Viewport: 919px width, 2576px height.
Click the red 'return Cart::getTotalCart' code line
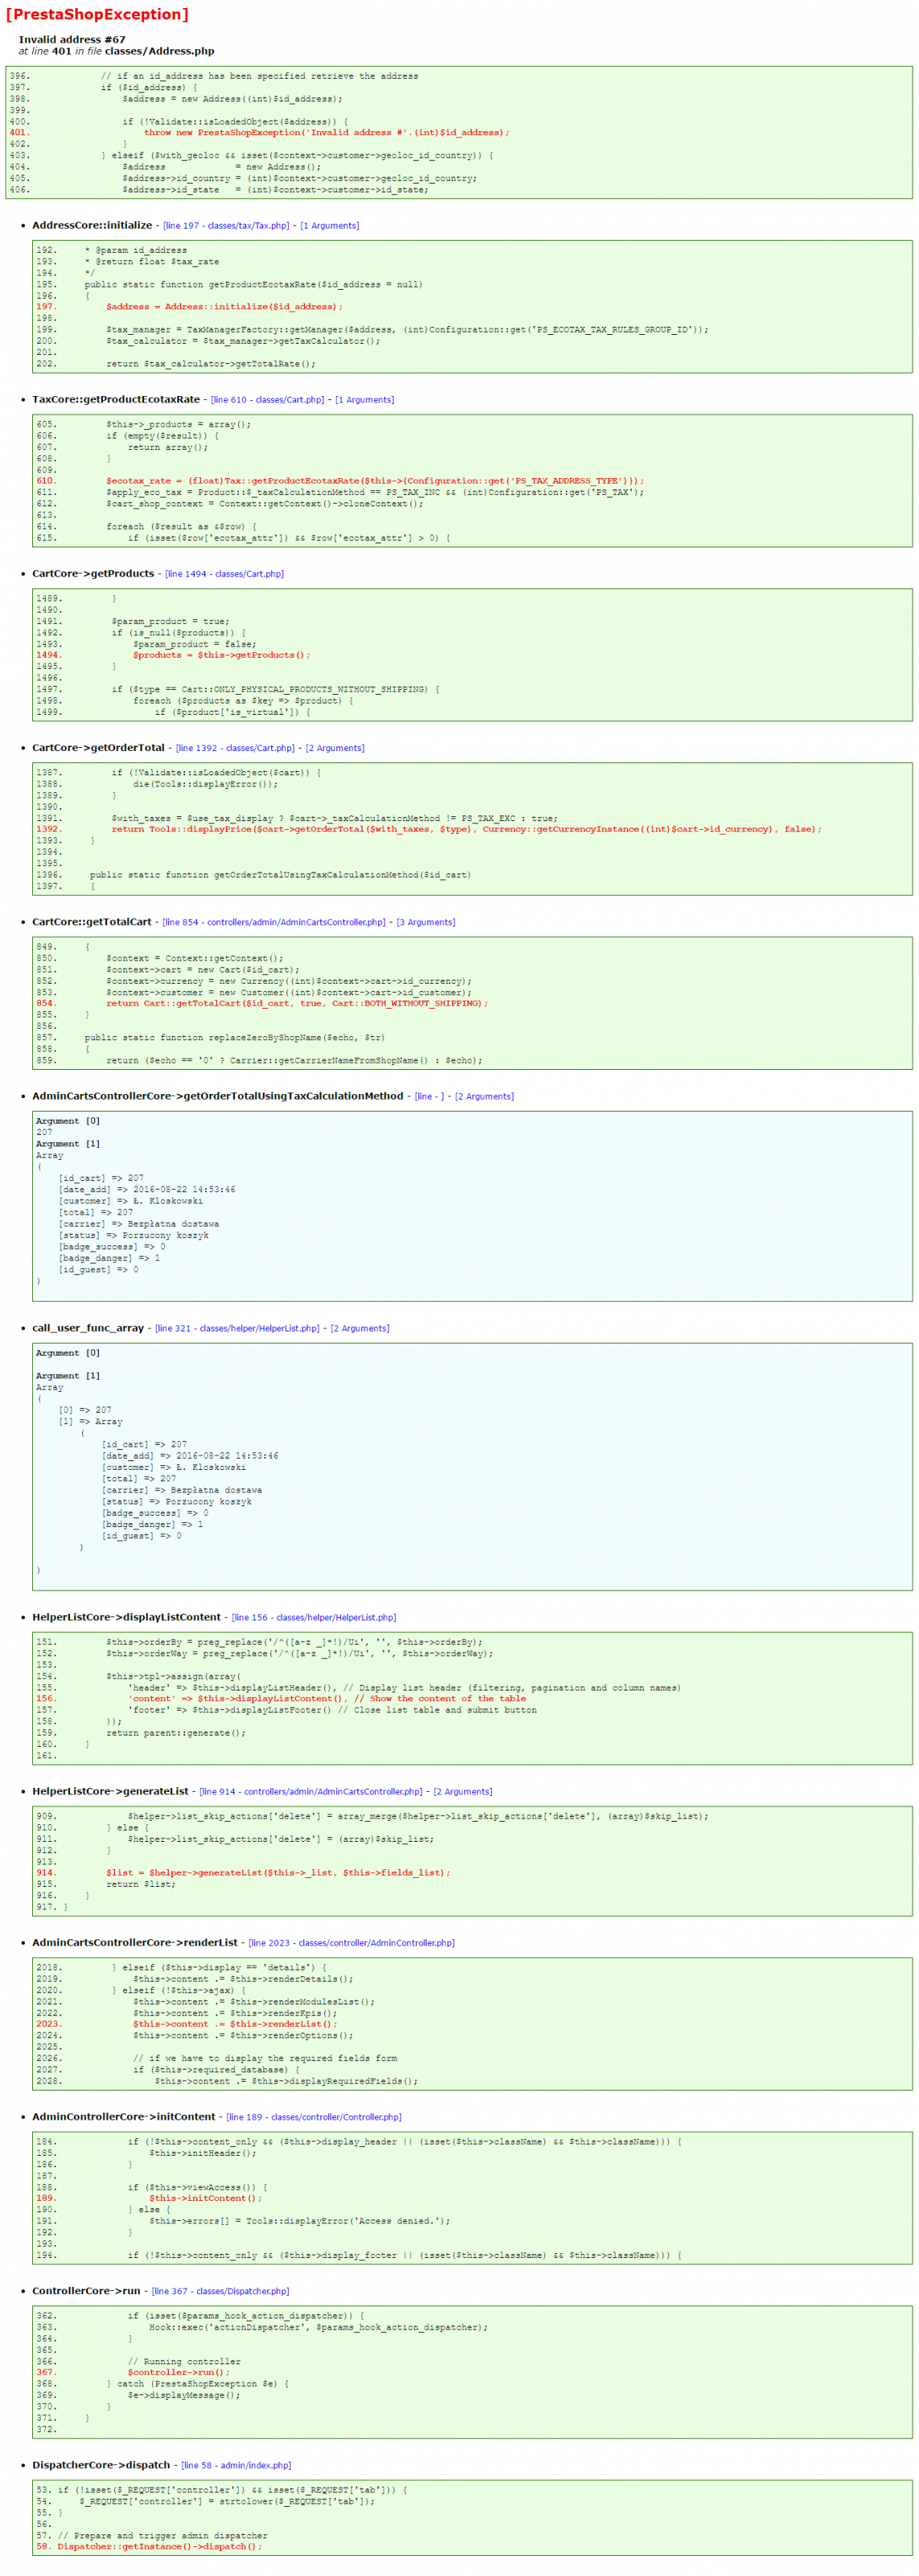(297, 1002)
